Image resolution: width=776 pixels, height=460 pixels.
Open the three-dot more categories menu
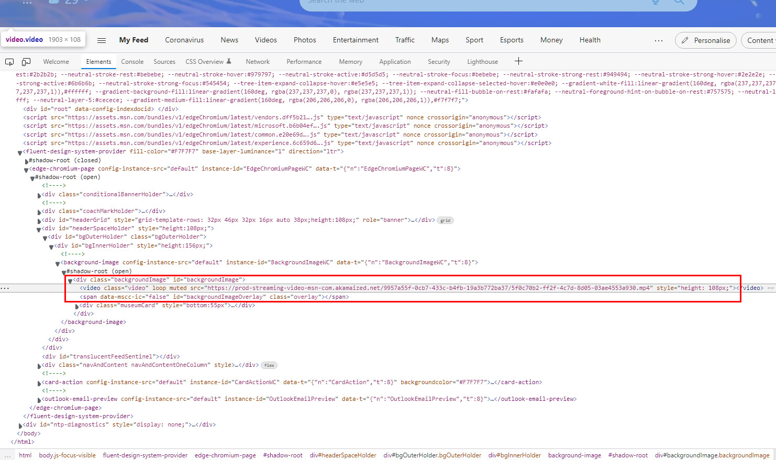pos(659,40)
